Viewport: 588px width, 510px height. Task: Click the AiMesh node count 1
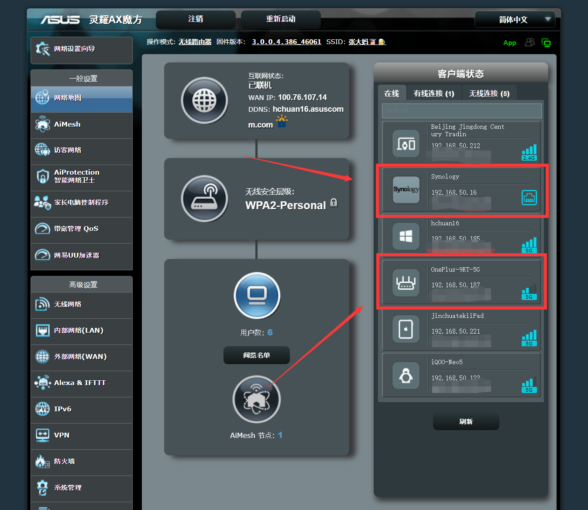tap(280, 435)
